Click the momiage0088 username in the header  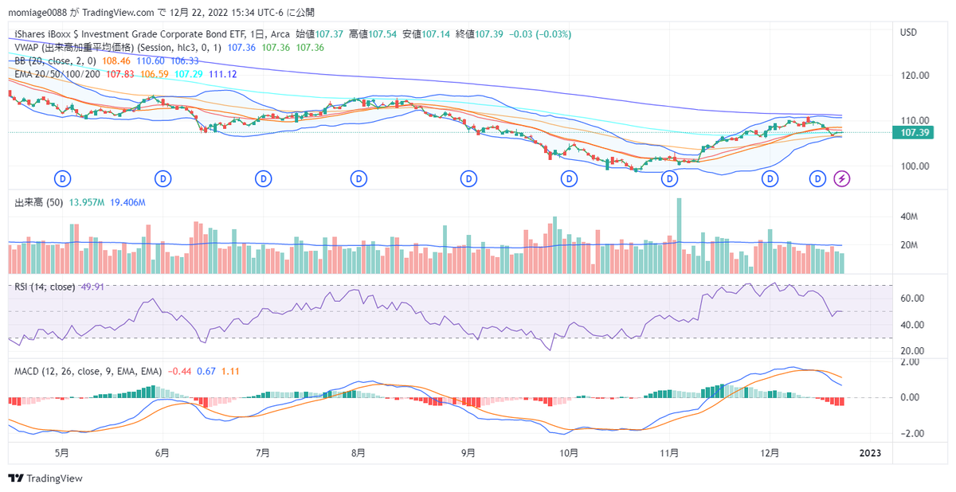pos(39,12)
